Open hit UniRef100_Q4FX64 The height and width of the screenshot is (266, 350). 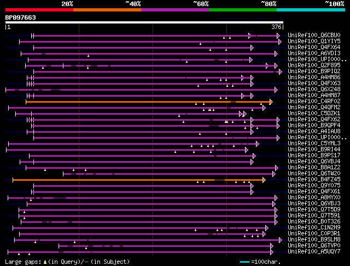click(314, 48)
